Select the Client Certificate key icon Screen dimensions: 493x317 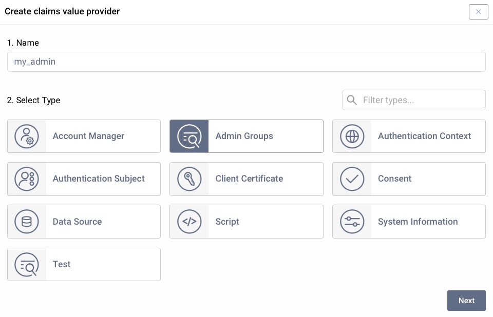click(189, 179)
